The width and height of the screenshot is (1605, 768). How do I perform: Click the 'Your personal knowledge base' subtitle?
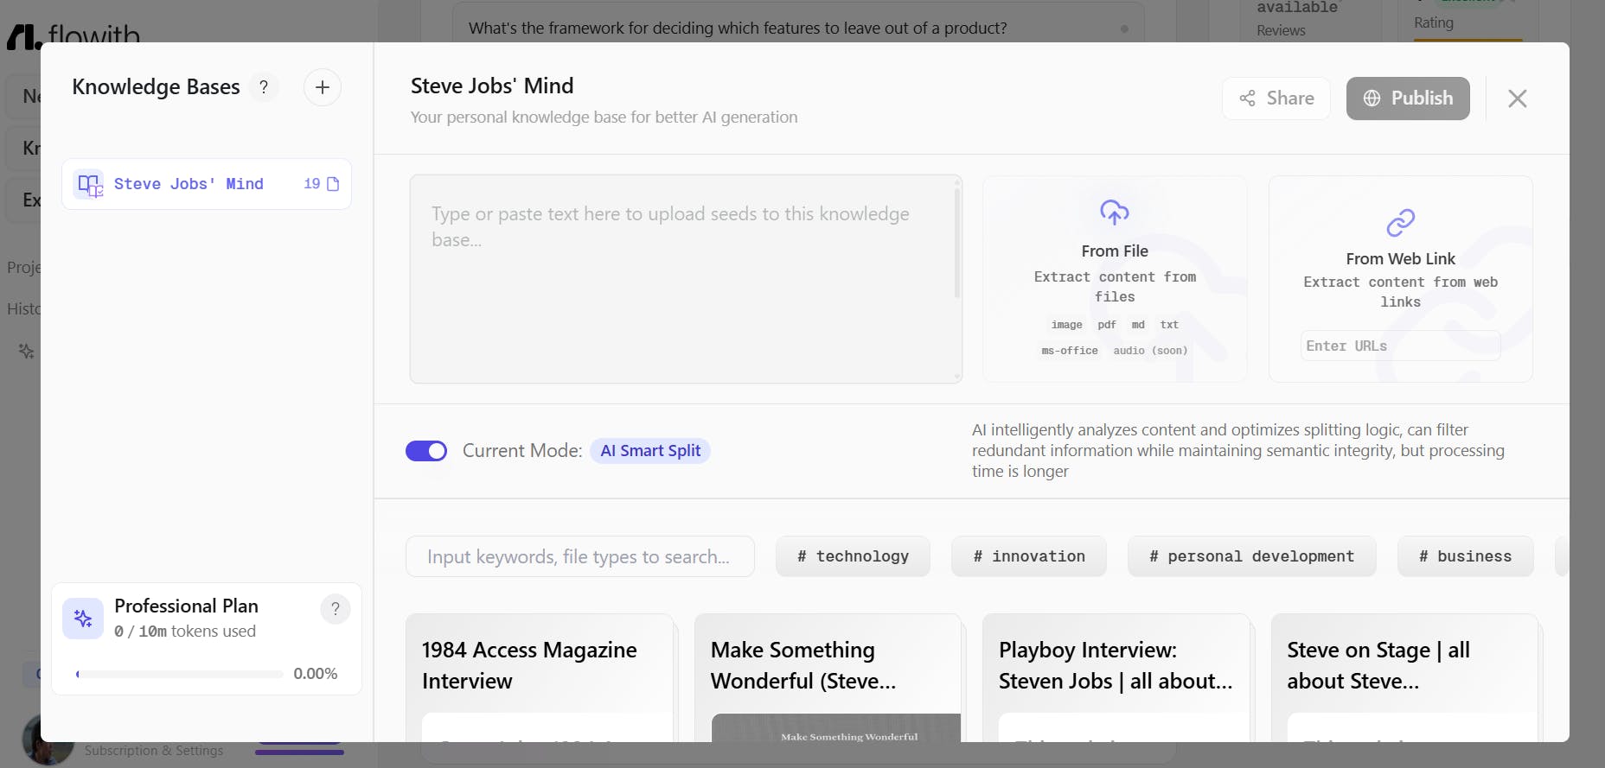(604, 117)
